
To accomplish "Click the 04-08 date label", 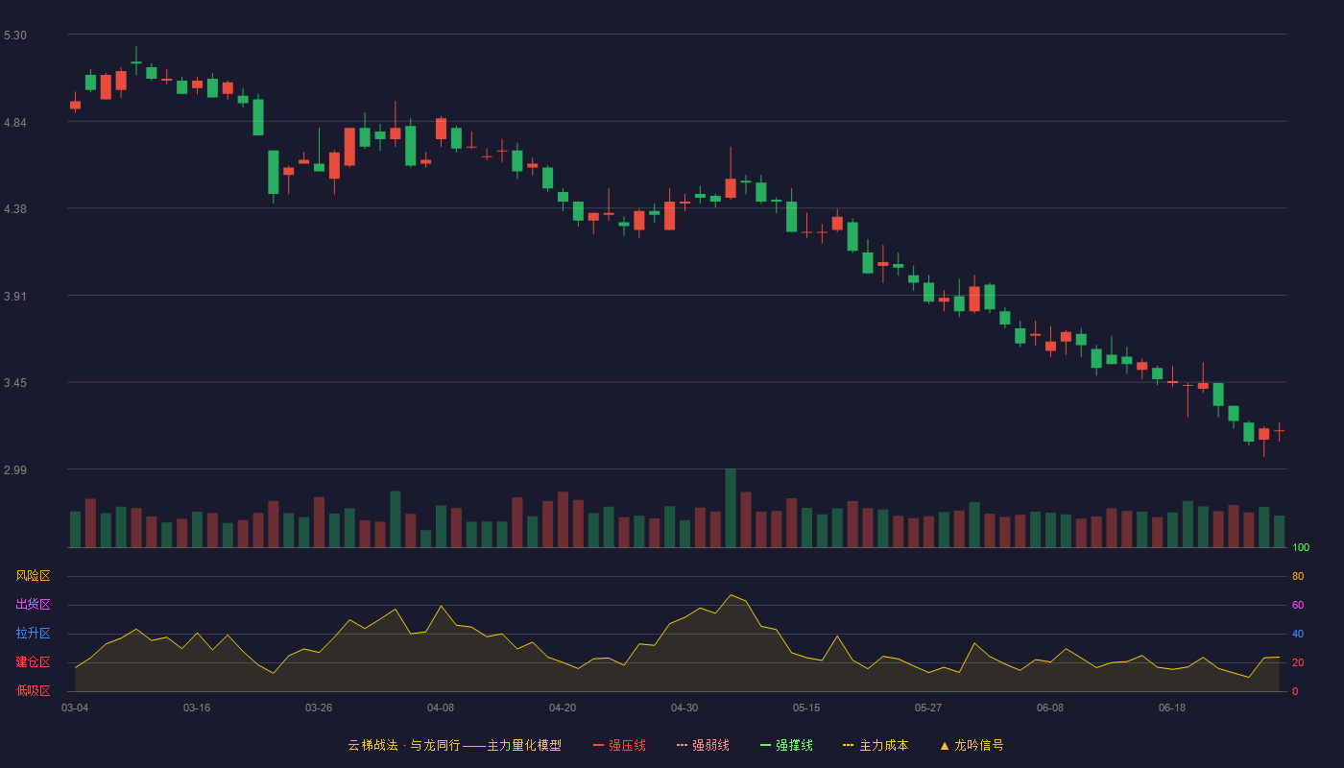I will point(441,708).
